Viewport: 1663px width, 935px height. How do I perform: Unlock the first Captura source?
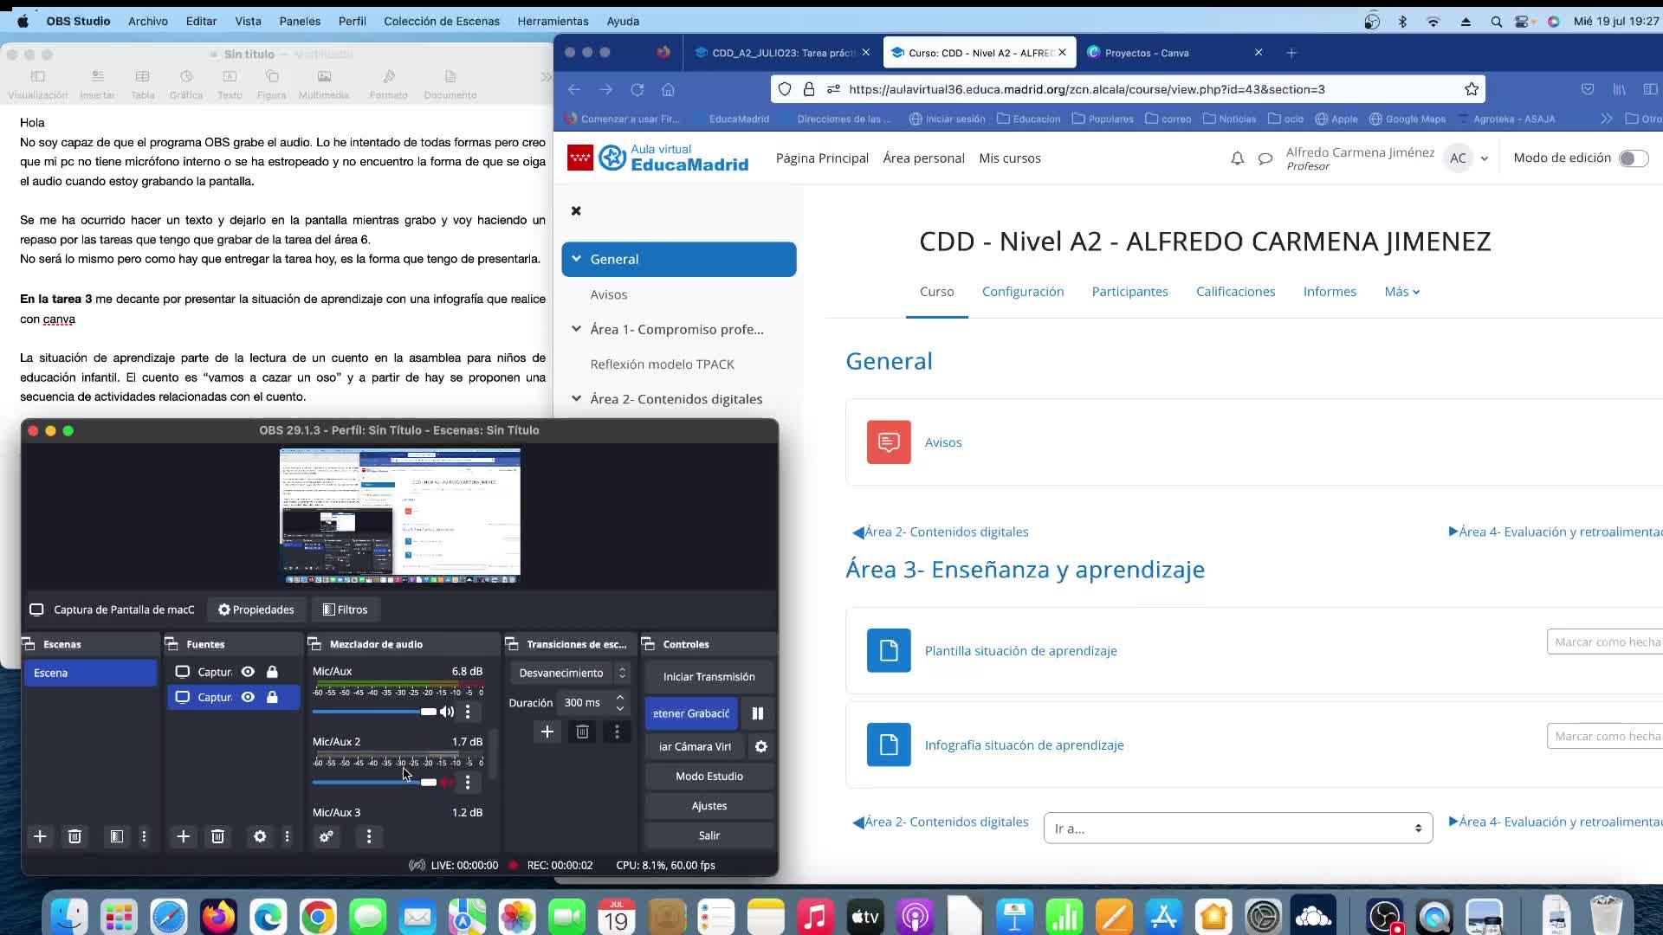(272, 672)
